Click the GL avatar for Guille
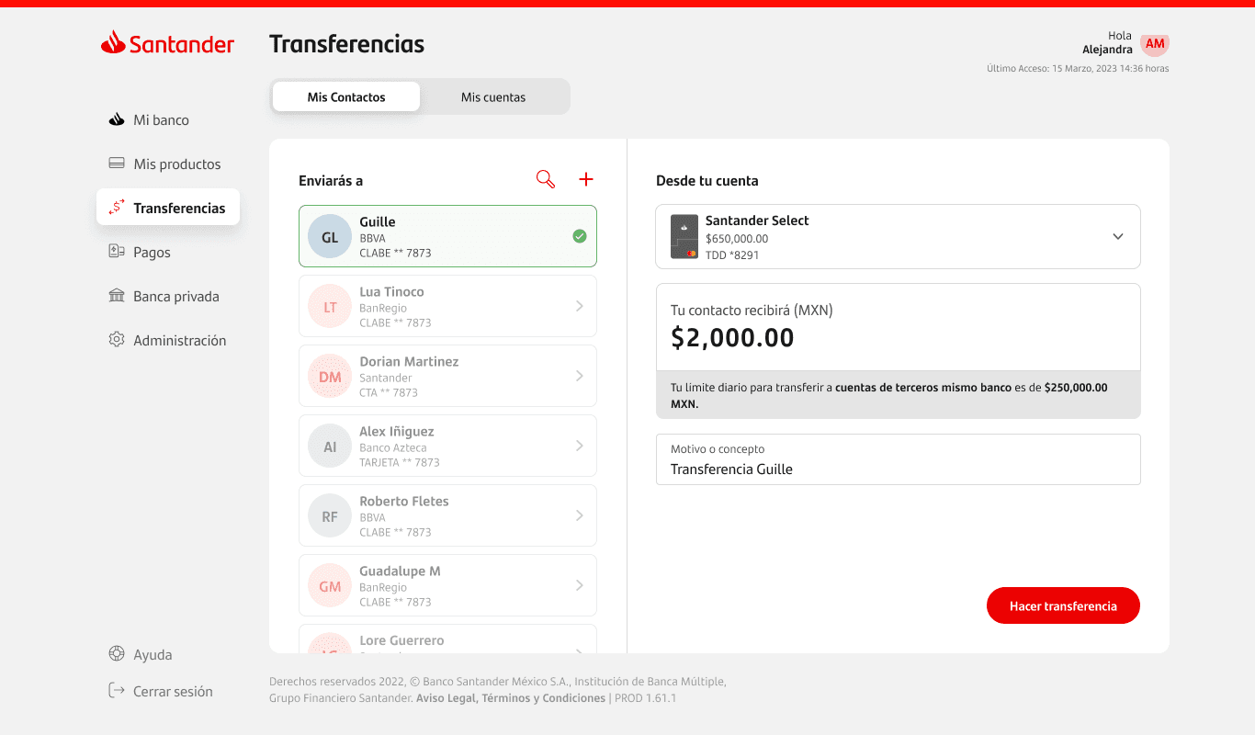1255x735 pixels. [x=330, y=237]
